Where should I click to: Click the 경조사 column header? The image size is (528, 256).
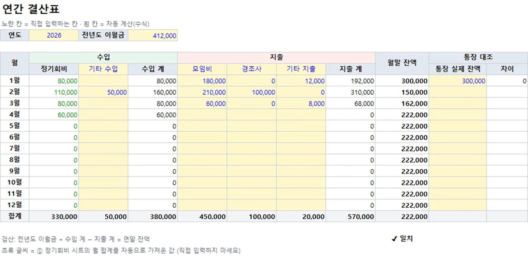coord(252,69)
